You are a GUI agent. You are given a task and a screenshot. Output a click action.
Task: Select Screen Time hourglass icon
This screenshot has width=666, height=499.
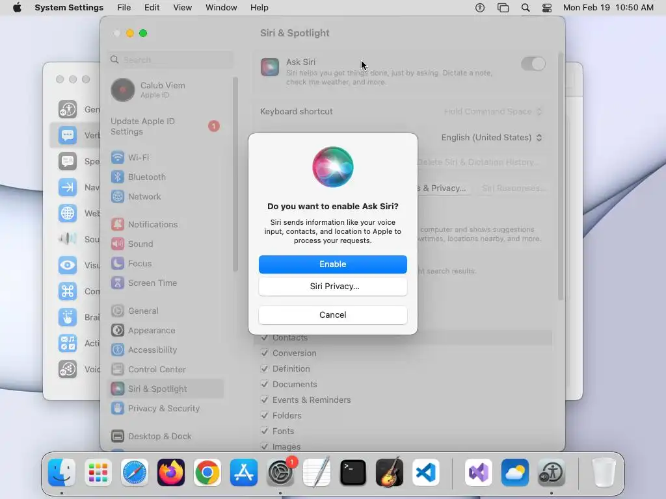tap(118, 283)
